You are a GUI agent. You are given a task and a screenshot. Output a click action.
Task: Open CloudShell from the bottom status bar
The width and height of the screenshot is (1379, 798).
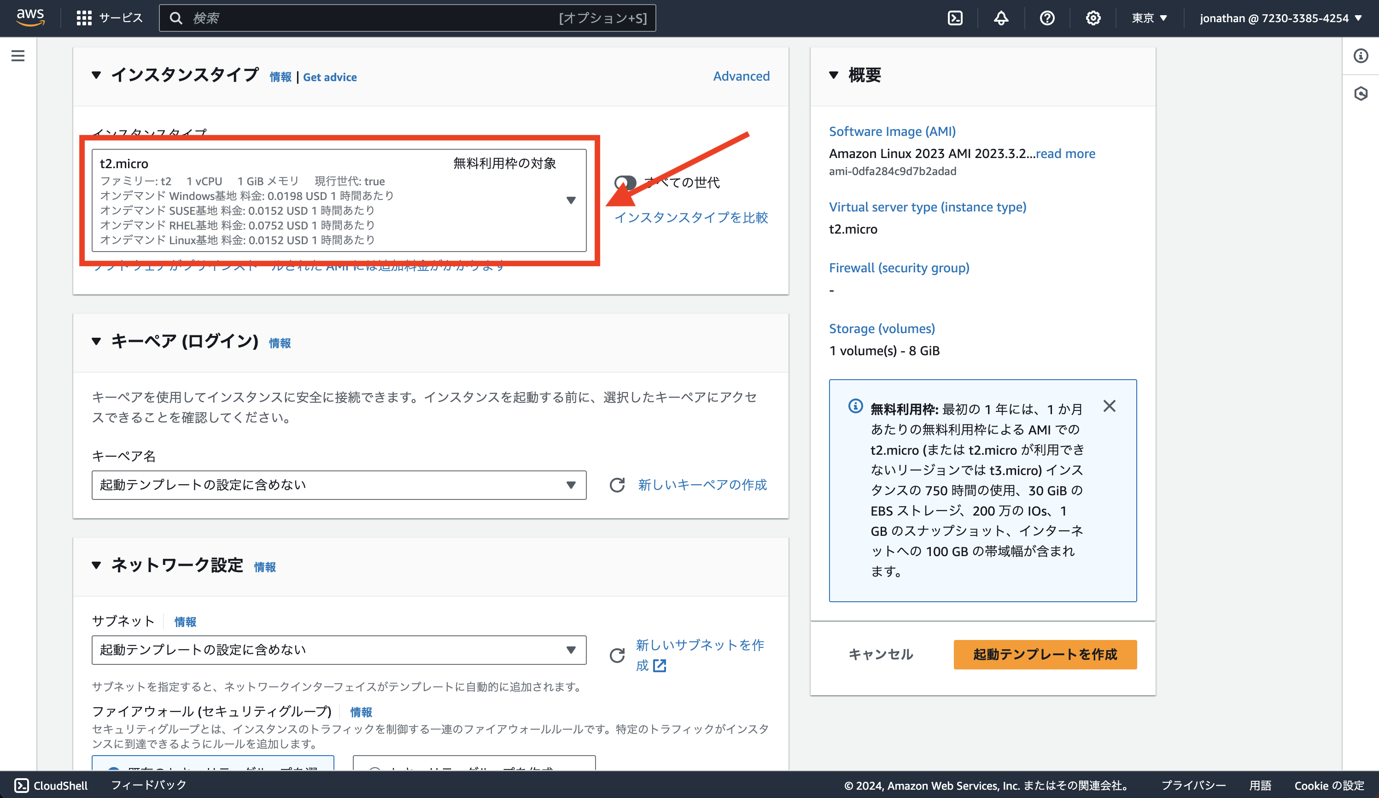pos(51,785)
